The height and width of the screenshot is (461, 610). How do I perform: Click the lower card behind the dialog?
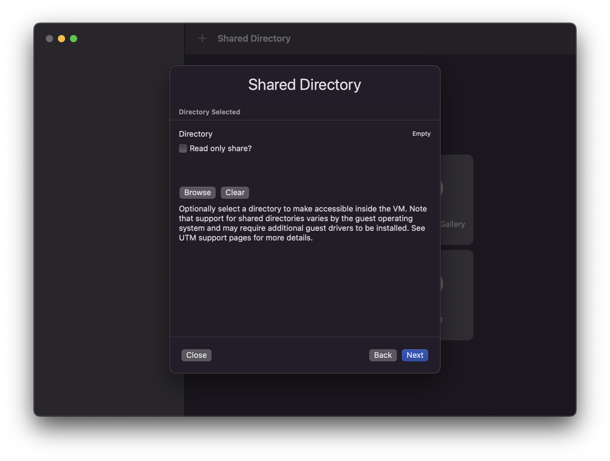point(457,295)
